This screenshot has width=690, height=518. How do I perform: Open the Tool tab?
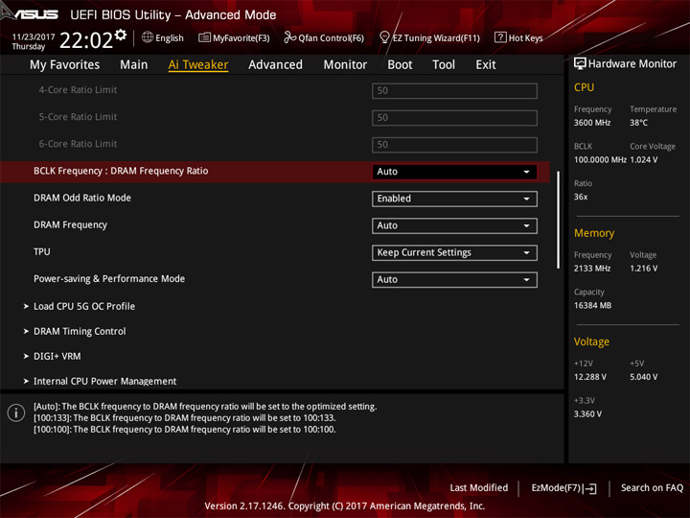pos(444,65)
